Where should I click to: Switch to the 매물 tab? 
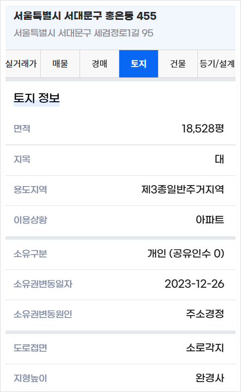[60, 64]
